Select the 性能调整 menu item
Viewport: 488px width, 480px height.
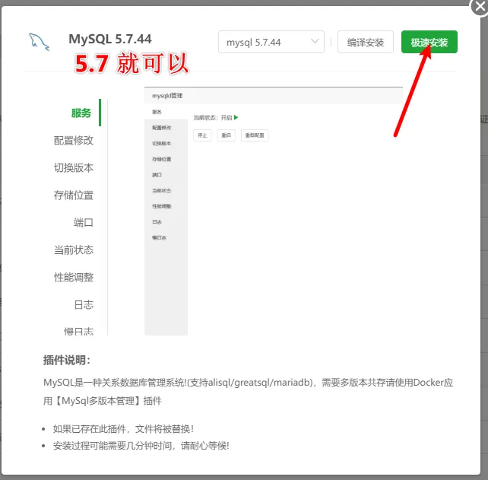point(74,277)
